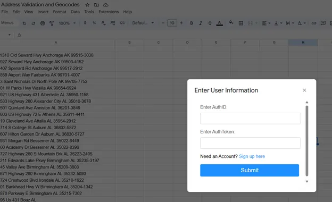Select column H header

click(303, 43)
